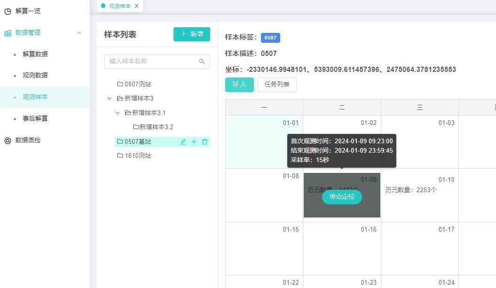
Task: Click the 单点定位 button on 01-09
Action: point(342,197)
